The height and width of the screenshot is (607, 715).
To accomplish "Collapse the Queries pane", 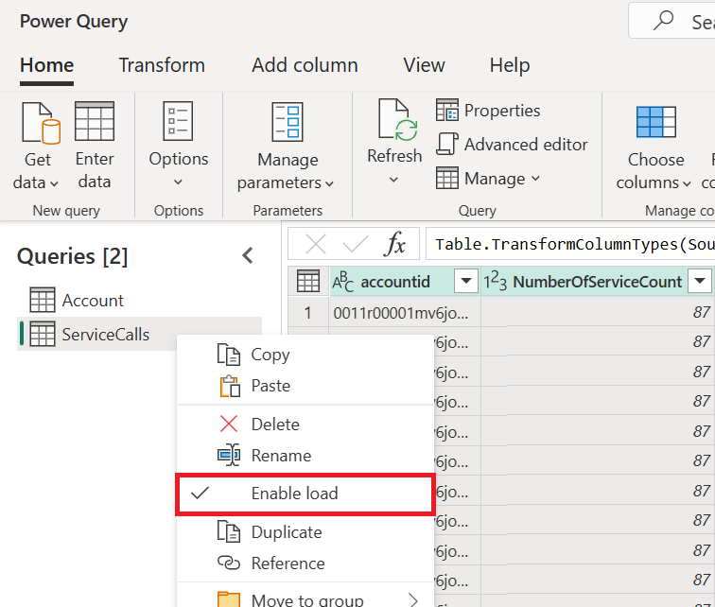I will (248, 255).
